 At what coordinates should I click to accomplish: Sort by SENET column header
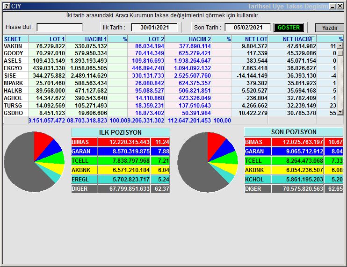coord(16,39)
